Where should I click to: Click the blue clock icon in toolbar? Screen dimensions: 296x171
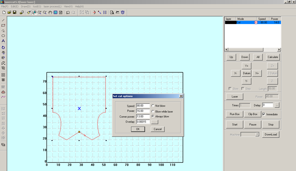click(x=123, y=12)
